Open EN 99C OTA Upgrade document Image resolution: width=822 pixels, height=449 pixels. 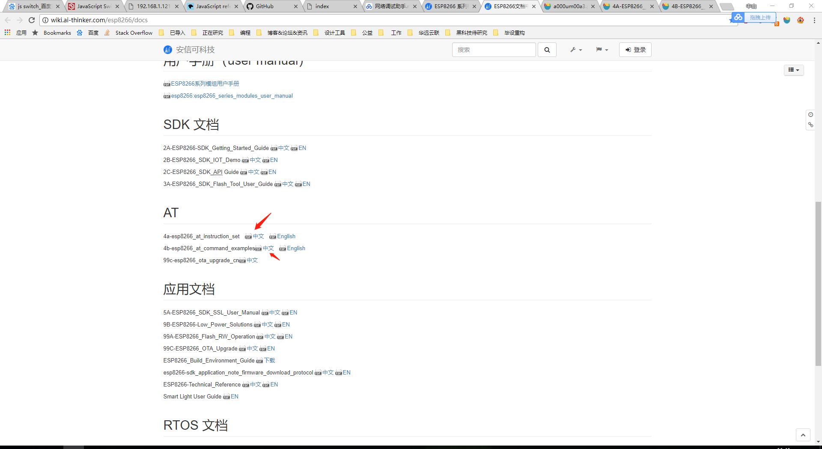click(x=271, y=348)
